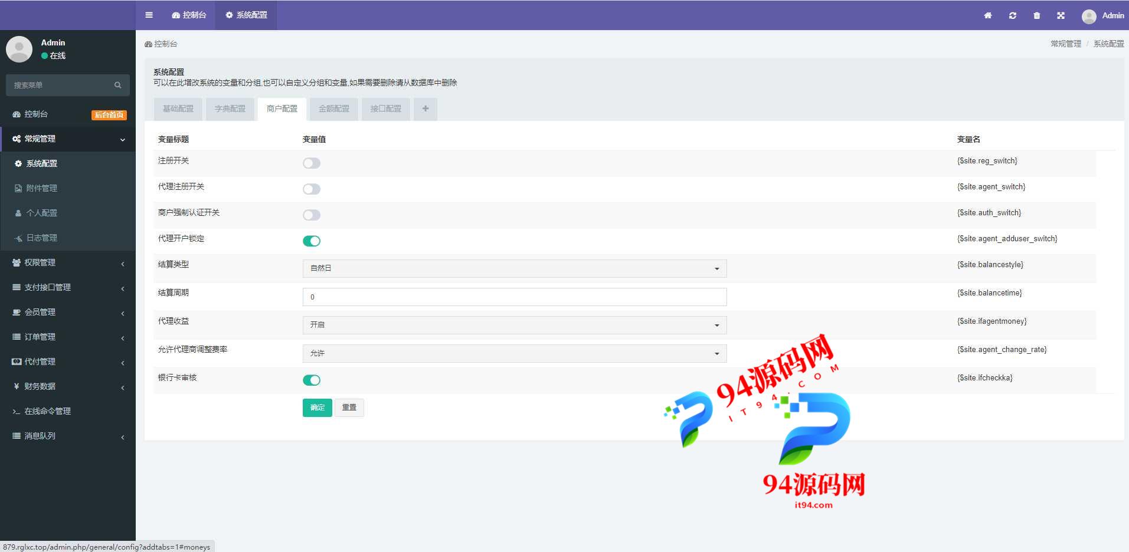This screenshot has height=552, width=1129.
Task: Click the green 确定 button
Action: (318, 408)
